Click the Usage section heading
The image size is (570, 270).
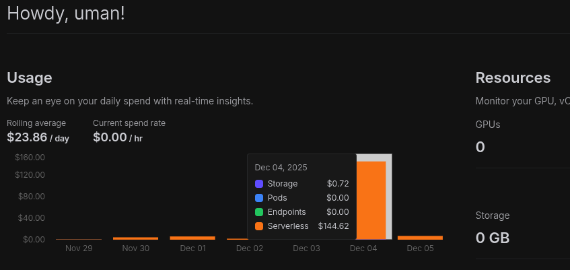tap(30, 77)
